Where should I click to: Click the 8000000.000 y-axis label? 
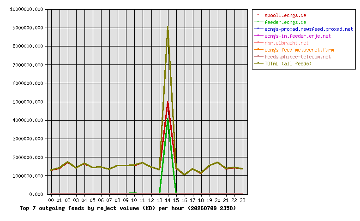click(x=28, y=46)
